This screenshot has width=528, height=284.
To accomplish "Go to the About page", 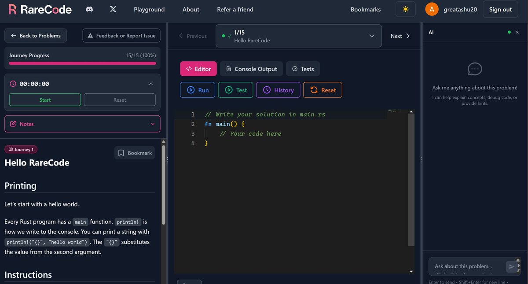I will [191, 9].
